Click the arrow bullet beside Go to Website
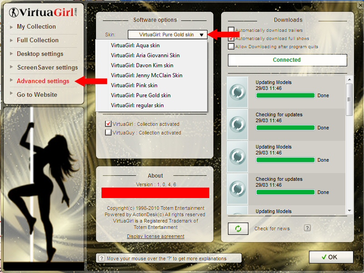 [11, 94]
